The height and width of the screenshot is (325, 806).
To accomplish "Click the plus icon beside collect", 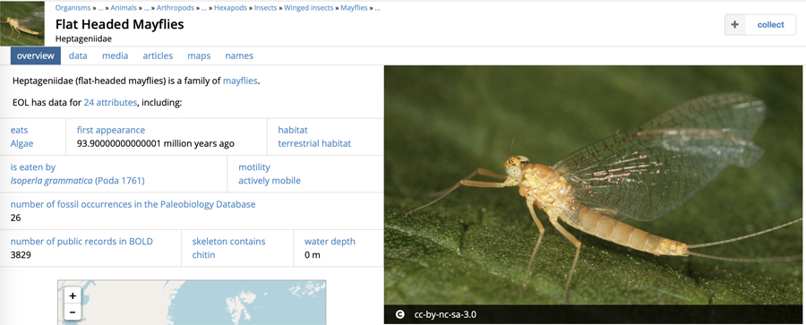I will pos(735,25).
